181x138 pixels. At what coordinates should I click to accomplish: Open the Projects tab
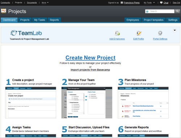click(25, 20)
